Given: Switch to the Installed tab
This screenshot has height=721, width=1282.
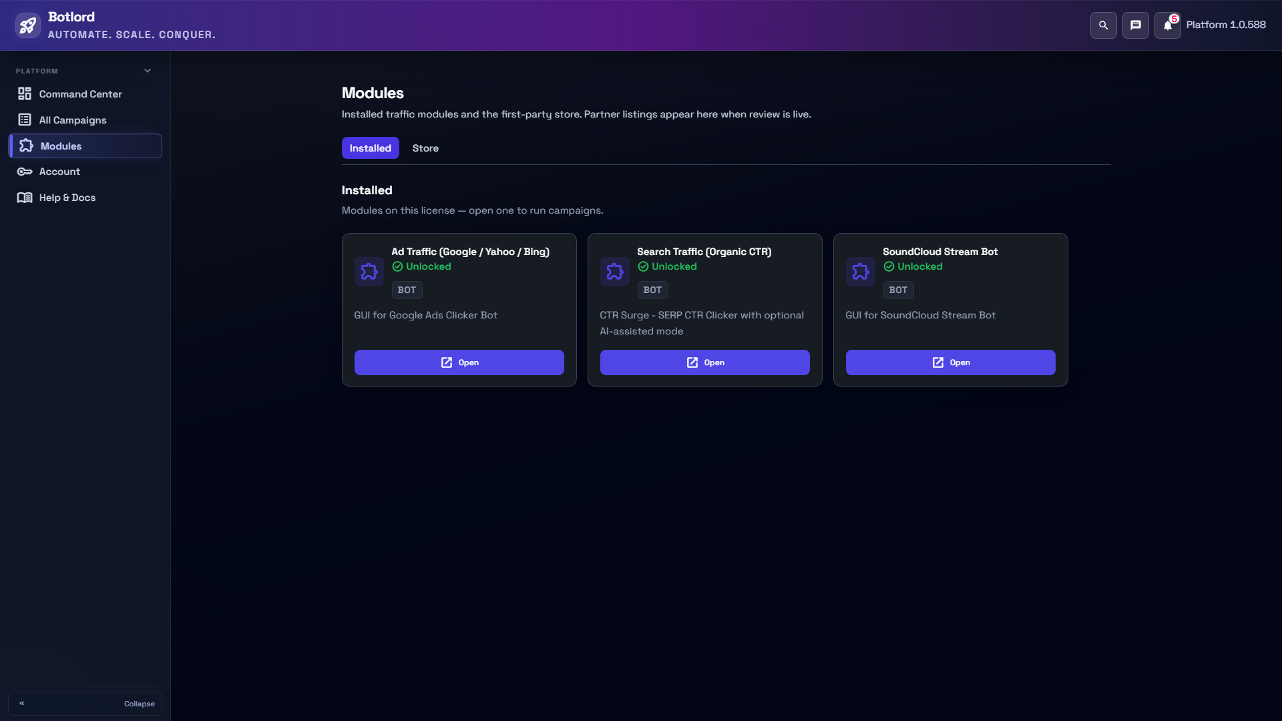Looking at the screenshot, I should pyautogui.click(x=371, y=148).
